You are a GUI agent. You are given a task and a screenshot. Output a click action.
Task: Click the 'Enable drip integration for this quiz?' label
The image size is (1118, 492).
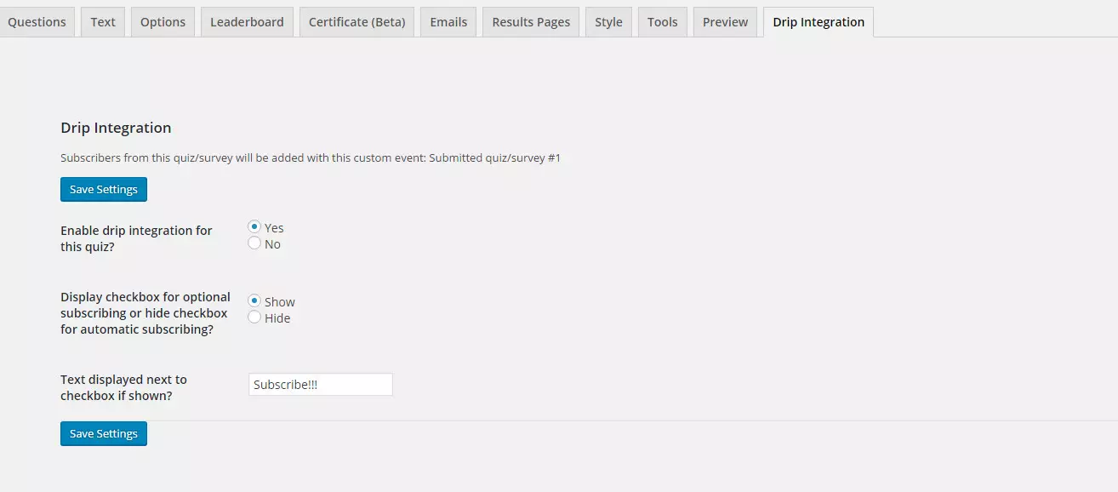pos(136,238)
